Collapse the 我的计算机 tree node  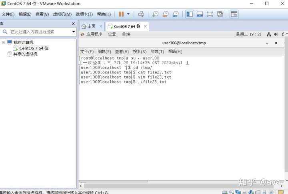4,43
